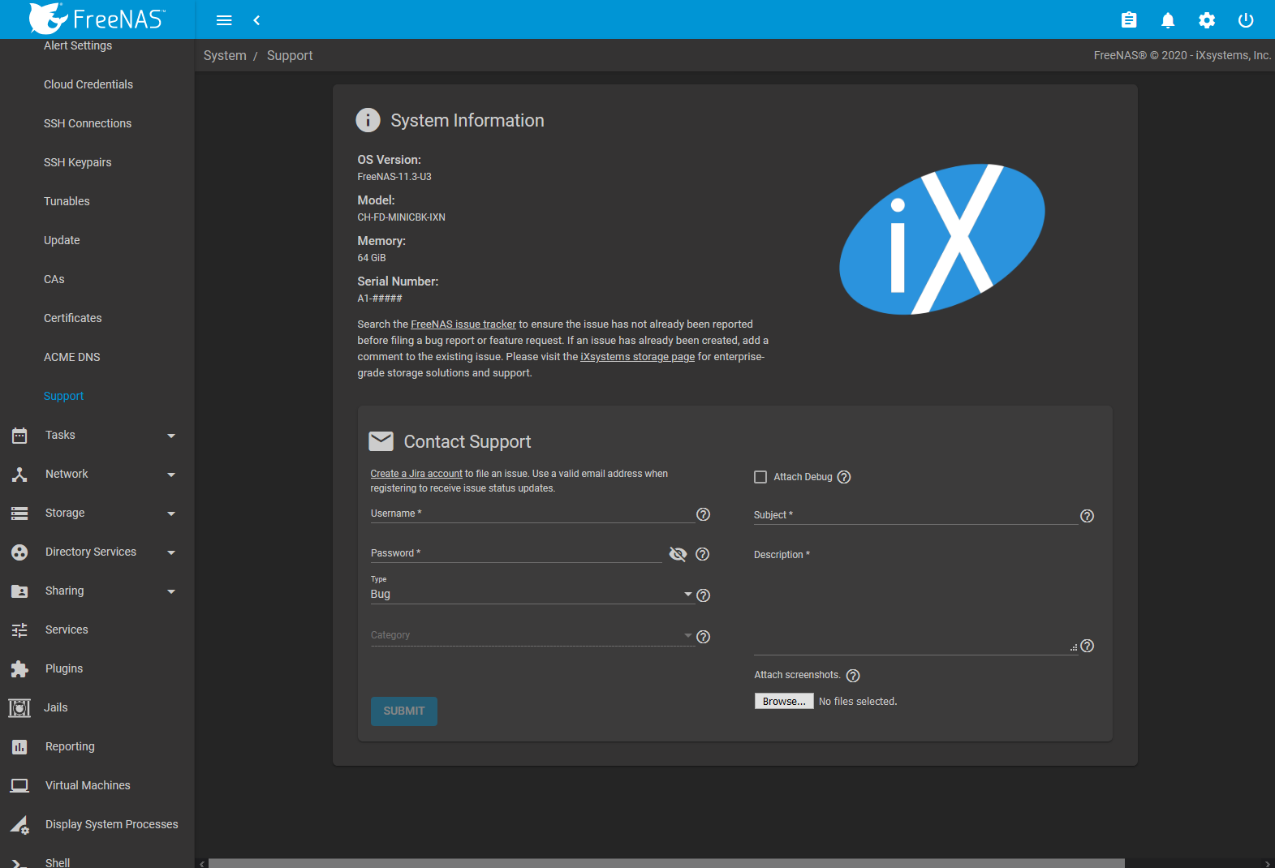Open help tooltip for Password
Viewport: 1275px width, 868px height.
[703, 554]
